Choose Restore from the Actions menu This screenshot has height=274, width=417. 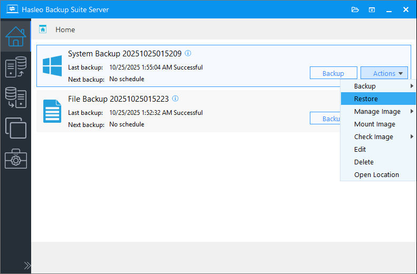point(378,99)
